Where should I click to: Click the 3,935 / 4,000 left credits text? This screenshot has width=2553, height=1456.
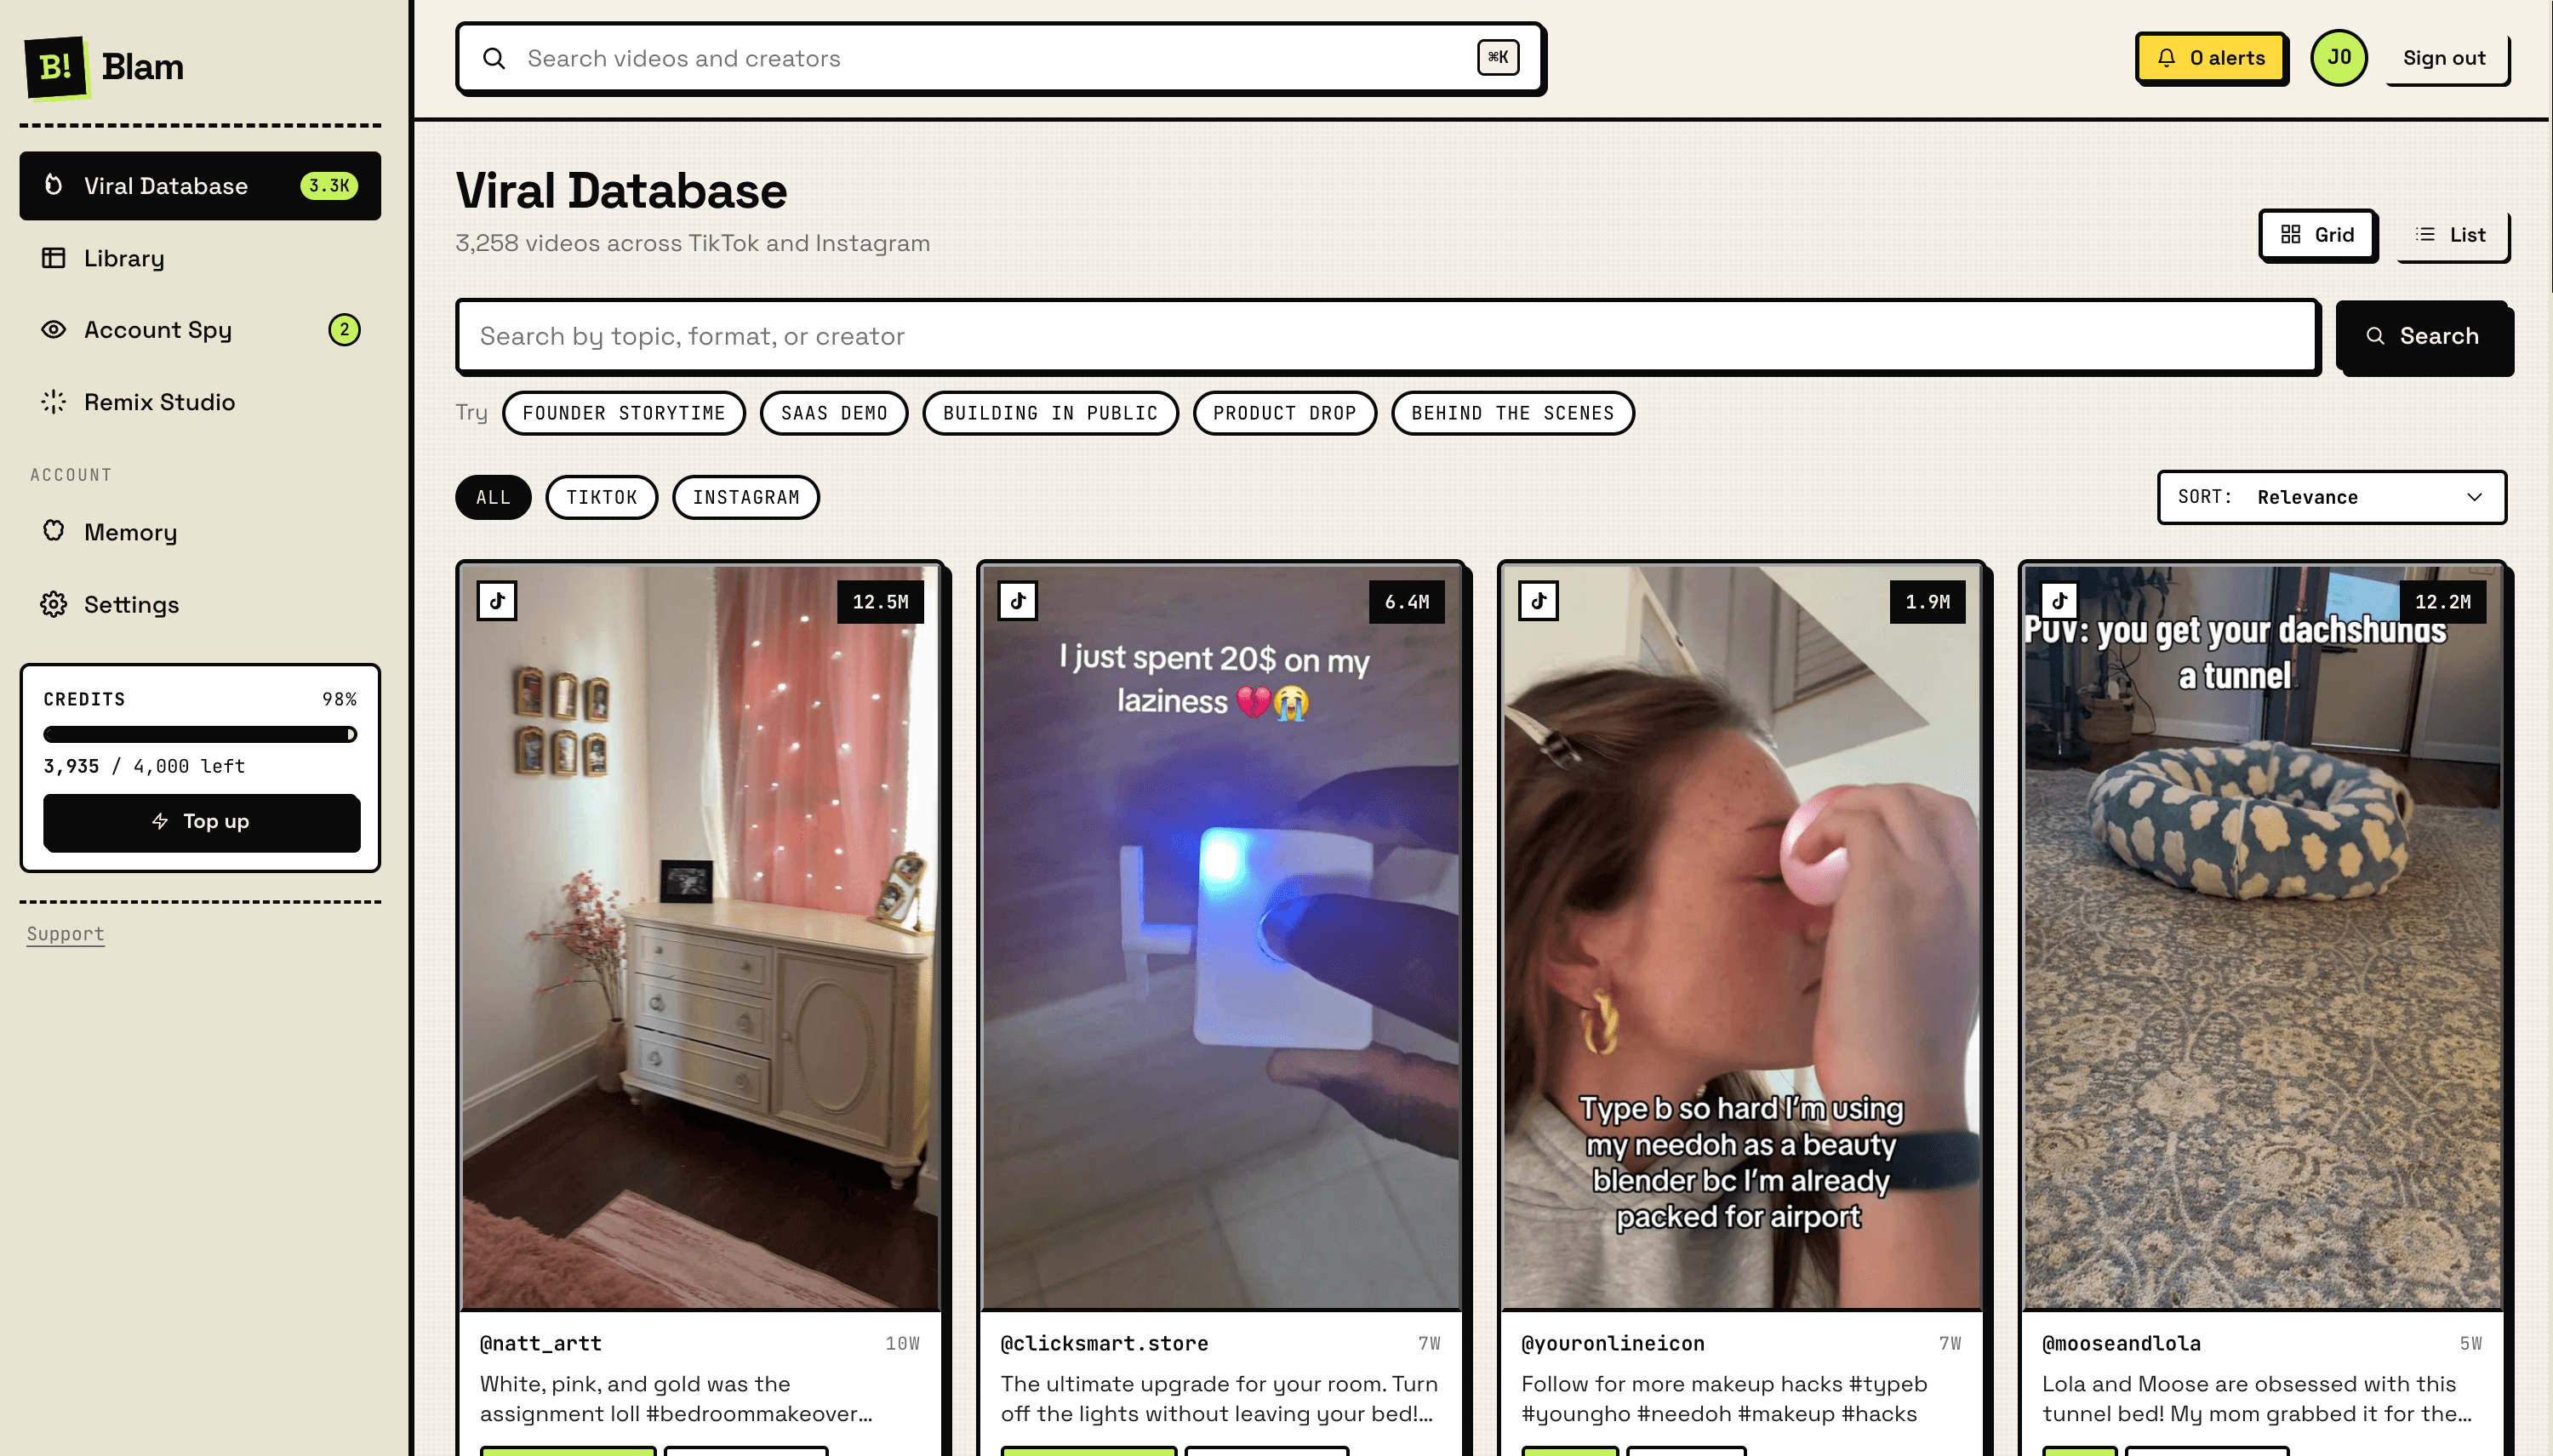pos(144,766)
